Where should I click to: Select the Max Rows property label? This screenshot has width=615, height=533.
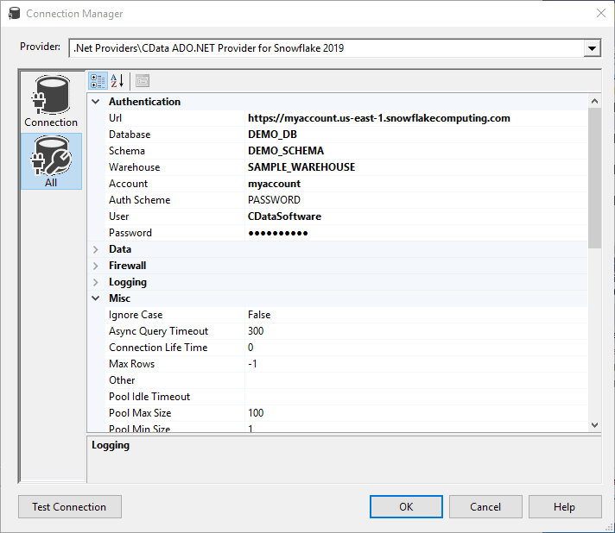pos(132,364)
